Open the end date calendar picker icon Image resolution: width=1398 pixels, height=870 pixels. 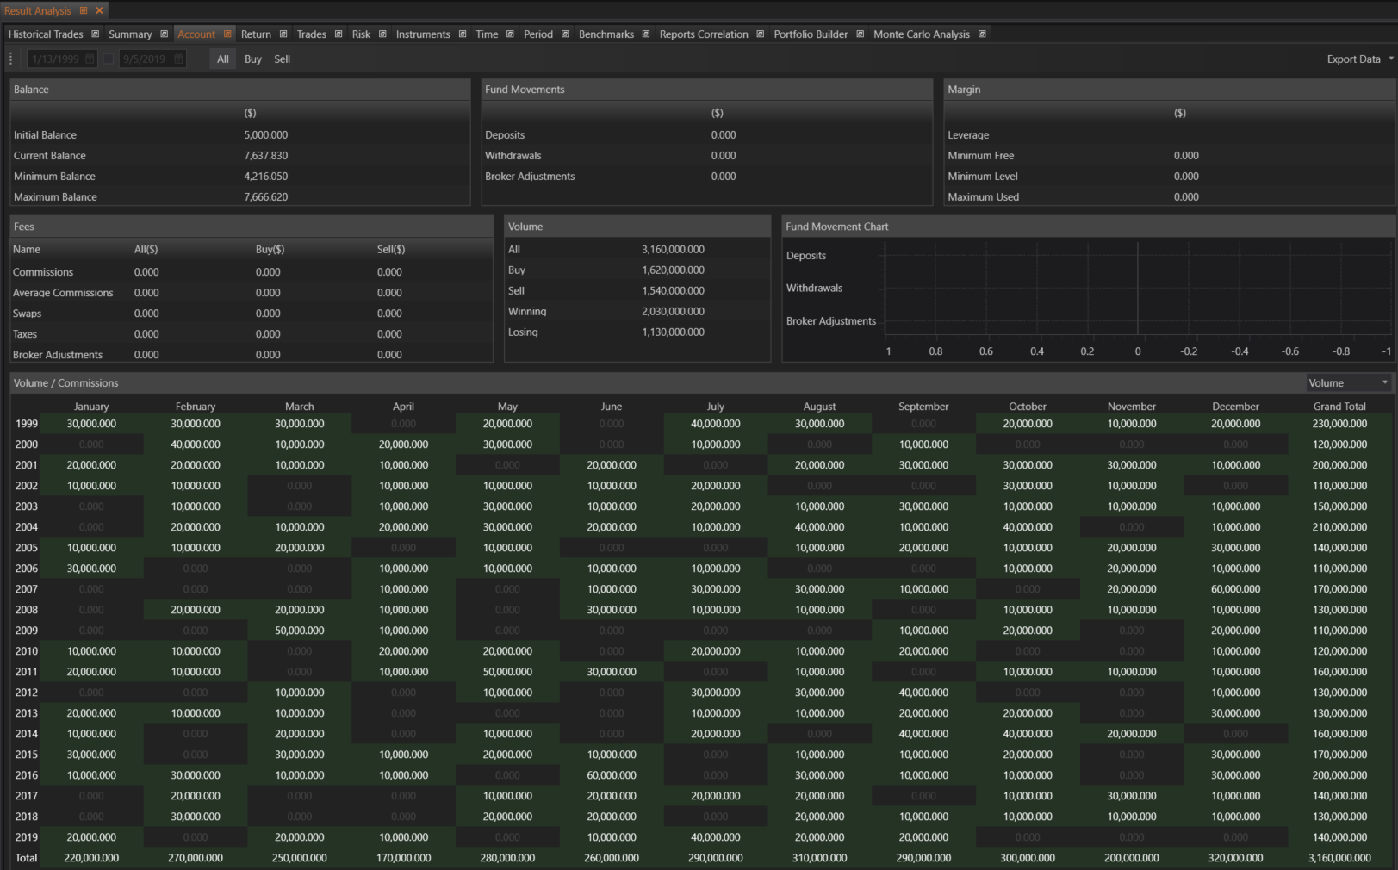[x=178, y=59]
